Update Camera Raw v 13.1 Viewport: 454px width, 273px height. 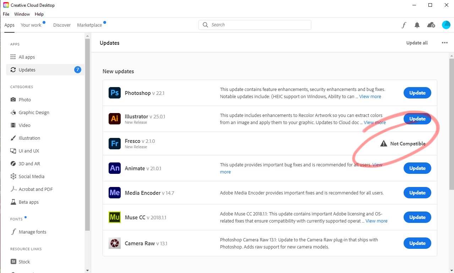(x=417, y=243)
